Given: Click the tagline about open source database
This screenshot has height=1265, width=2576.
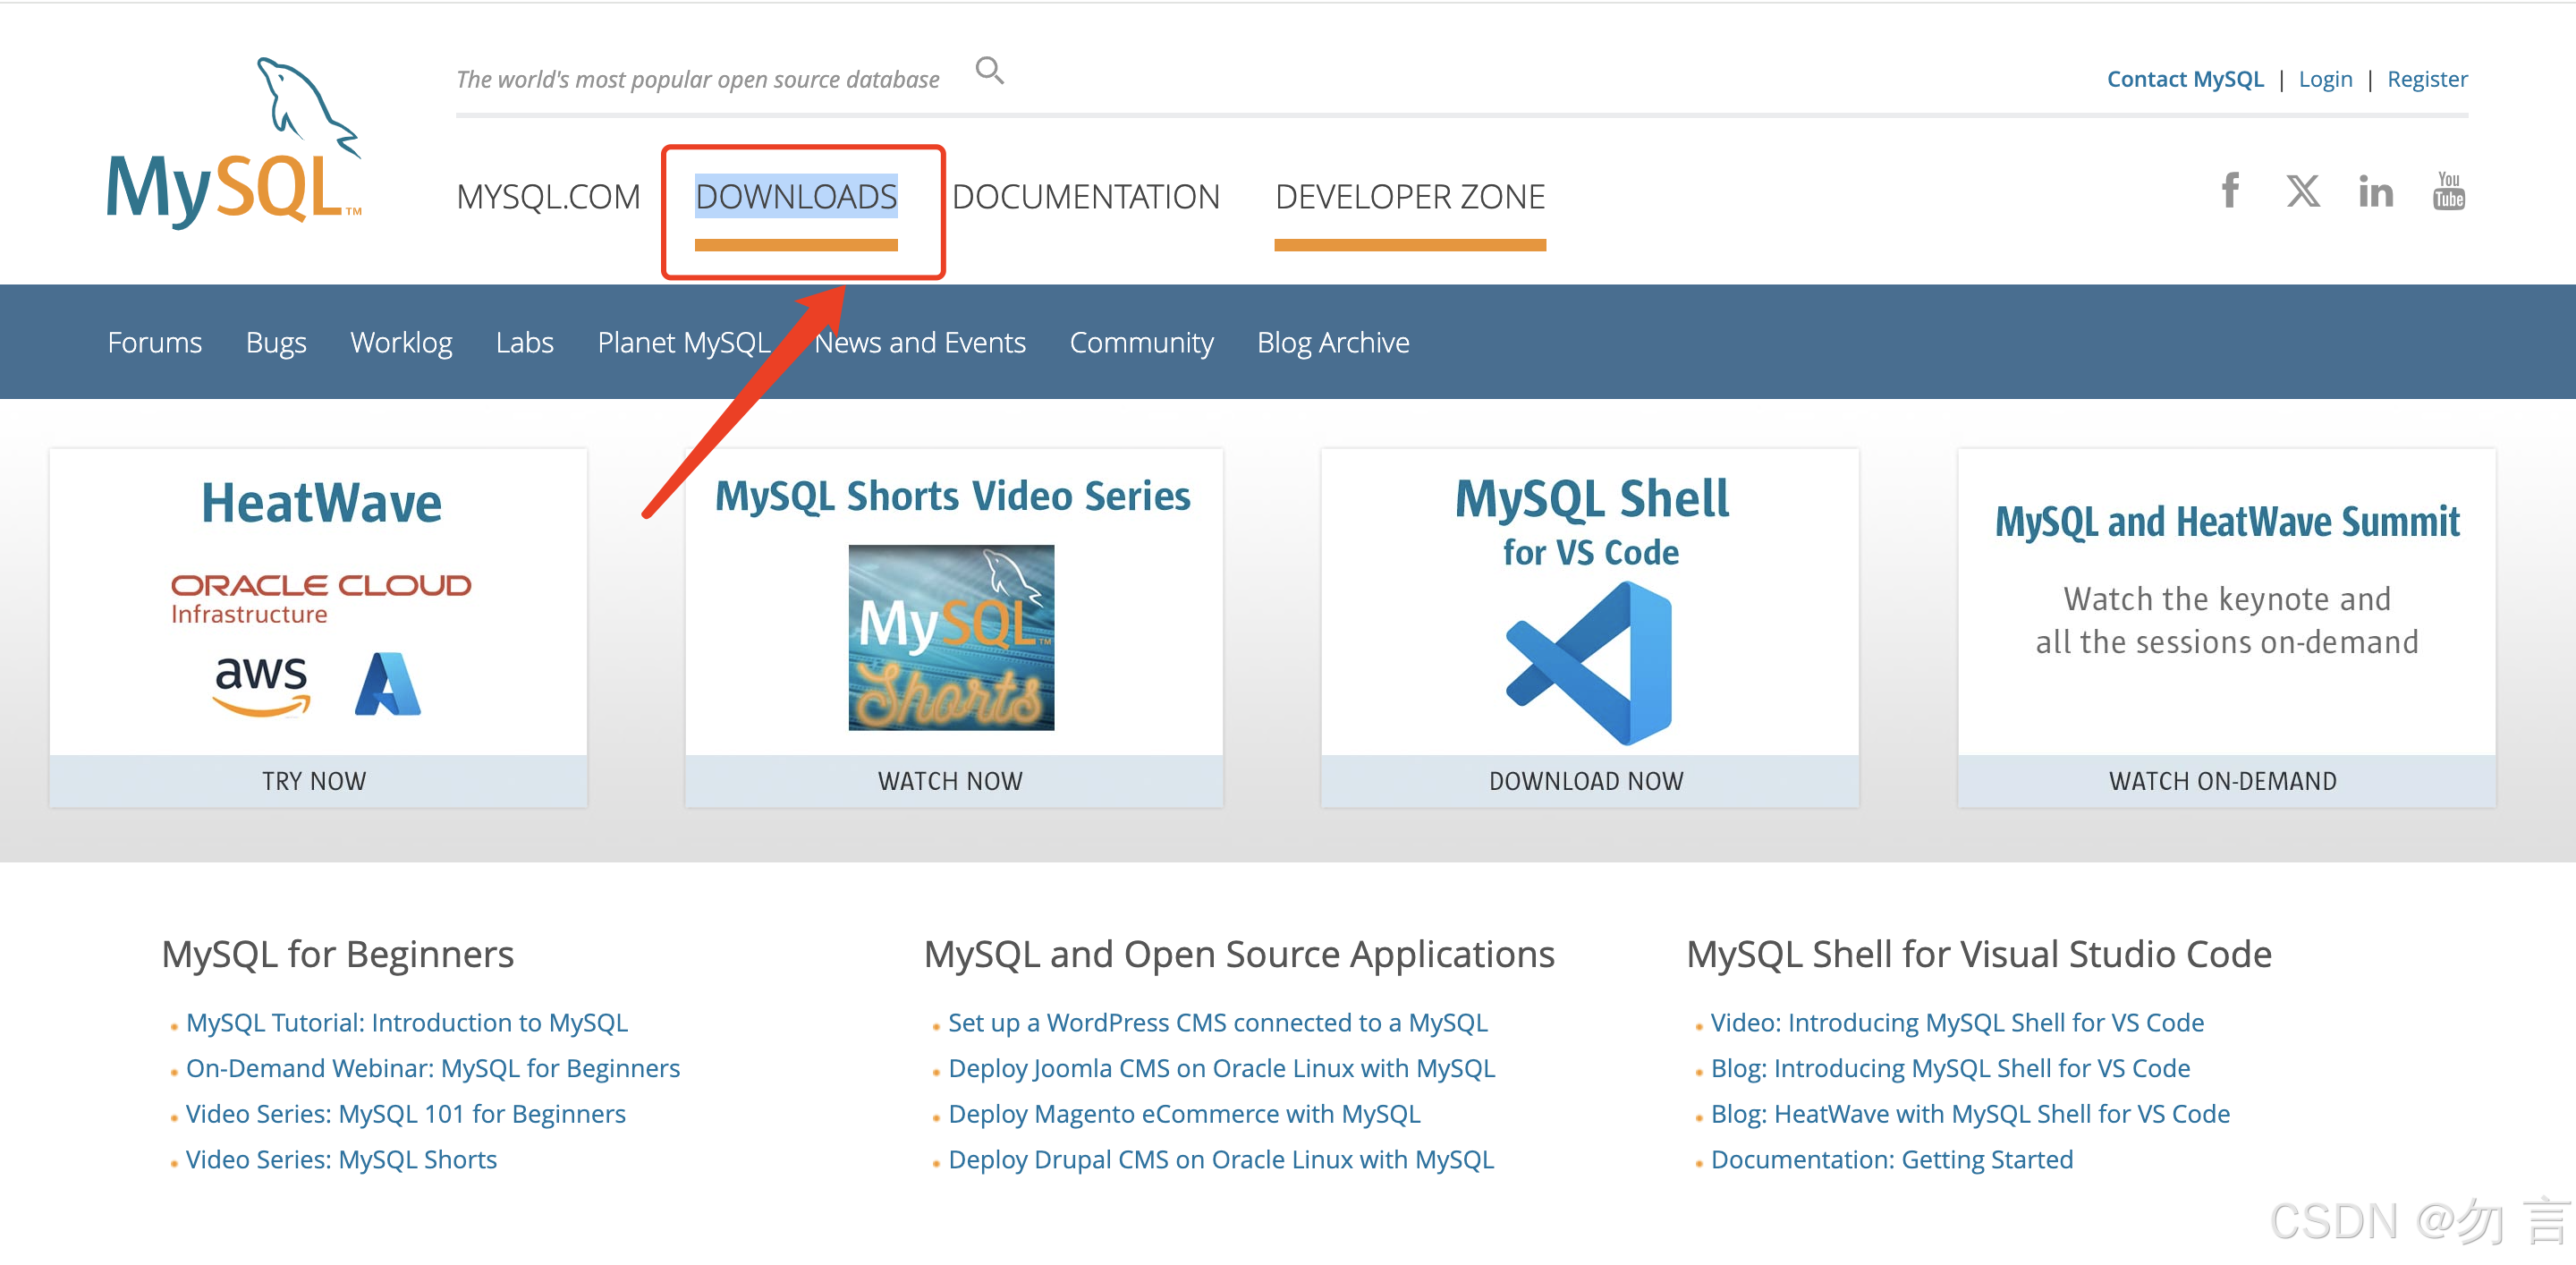Looking at the screenshot, I should 698,79.
